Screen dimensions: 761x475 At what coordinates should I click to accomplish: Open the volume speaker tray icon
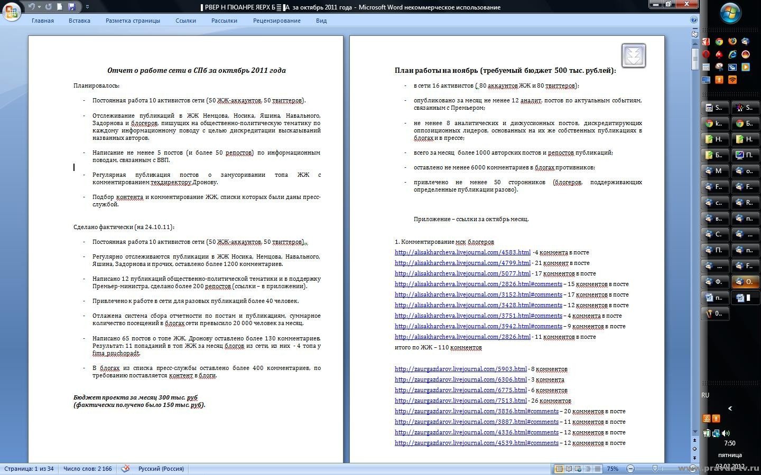726,433
